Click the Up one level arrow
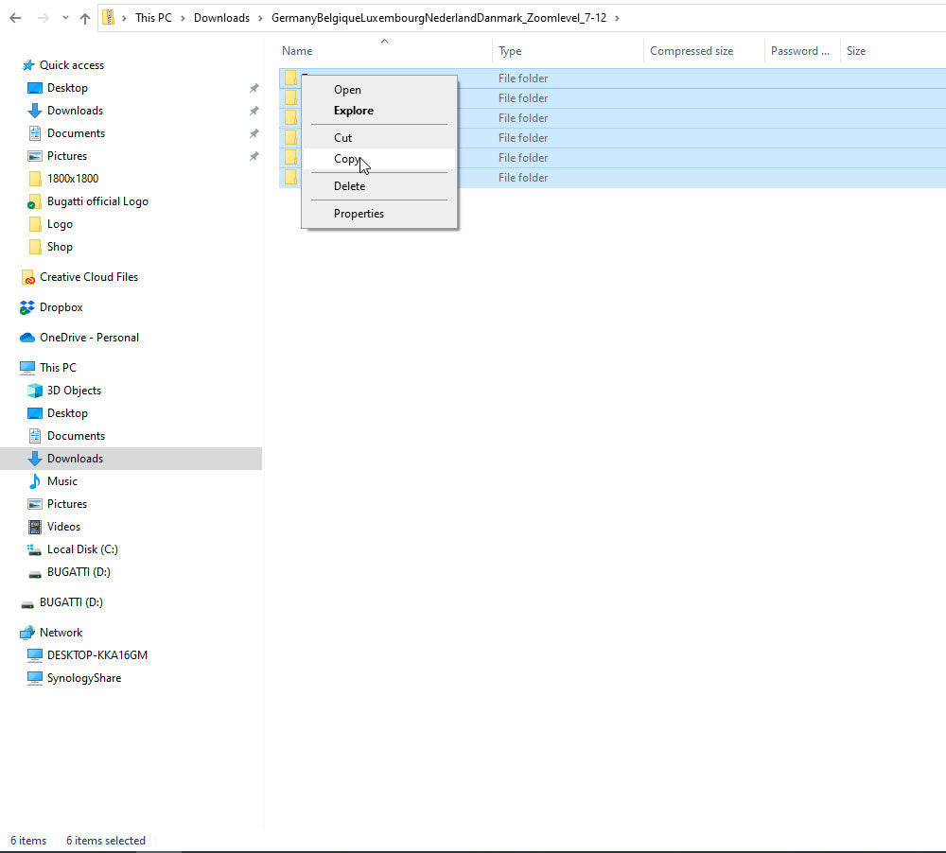 click(85, 18)
